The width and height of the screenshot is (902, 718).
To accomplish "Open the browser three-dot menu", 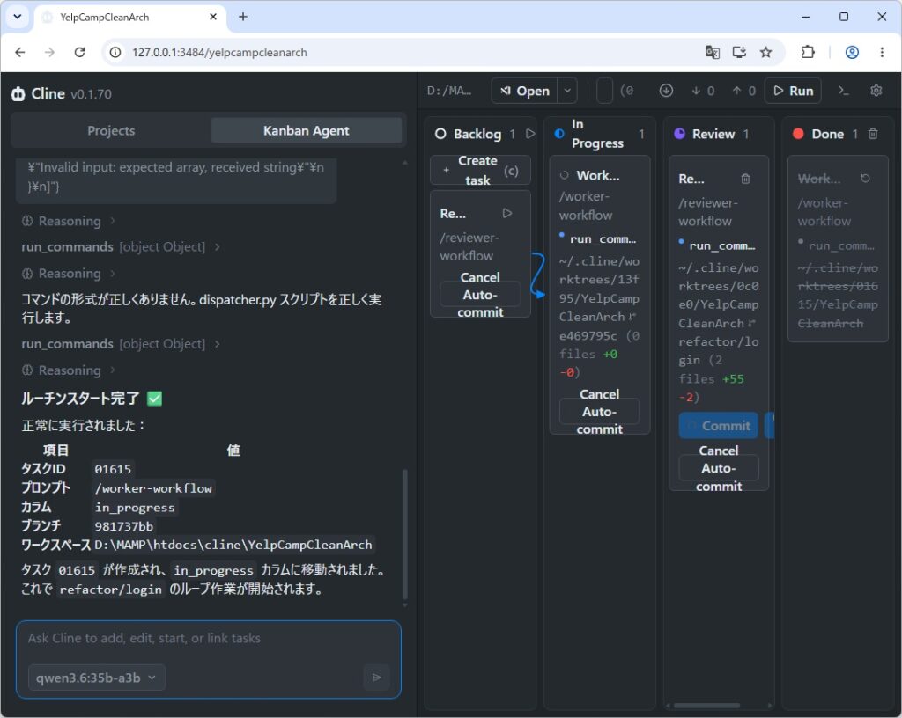I will click(882, 52).
